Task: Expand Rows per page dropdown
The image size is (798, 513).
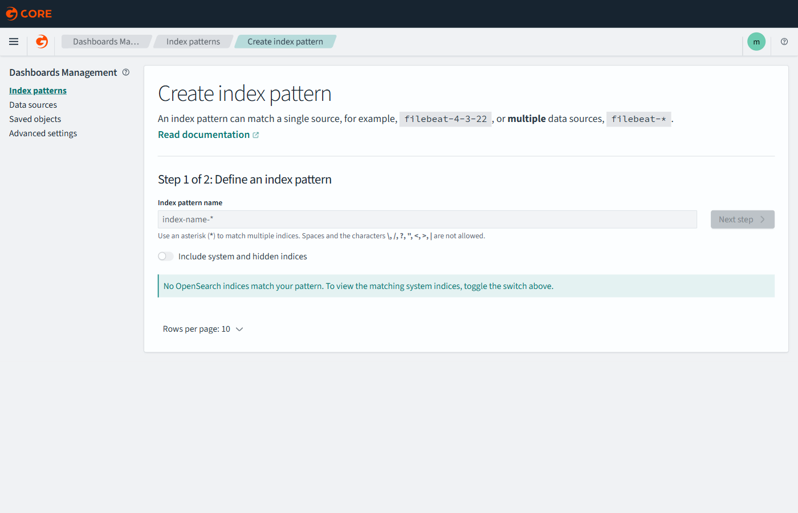Action: pos(203,329)
